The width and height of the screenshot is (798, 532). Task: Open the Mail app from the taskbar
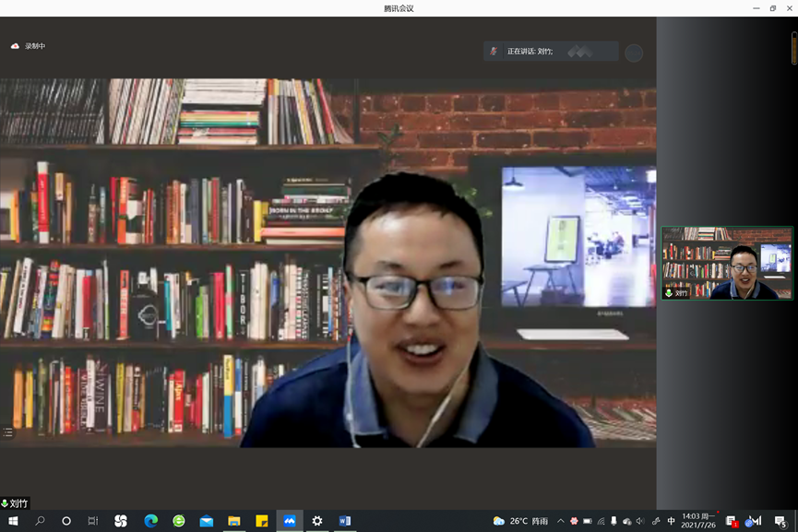(x=207, y=521)
